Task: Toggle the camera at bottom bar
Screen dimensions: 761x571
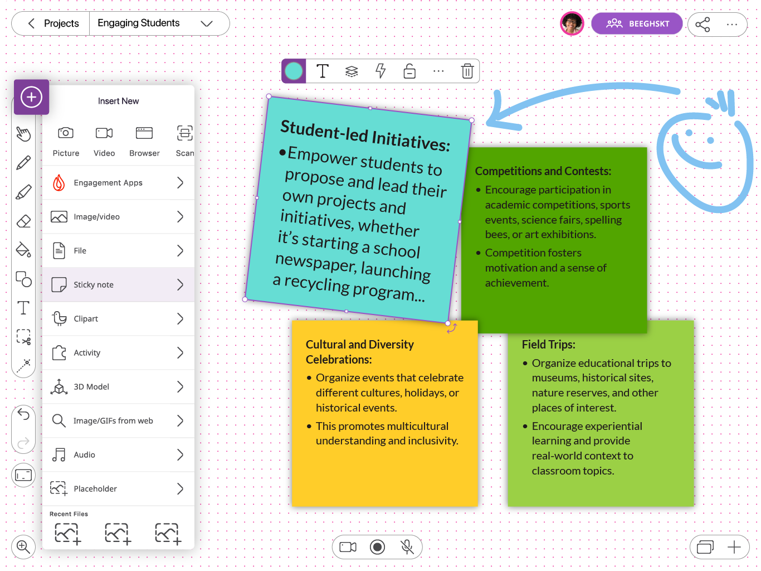Action: click(x=348, y=547)
